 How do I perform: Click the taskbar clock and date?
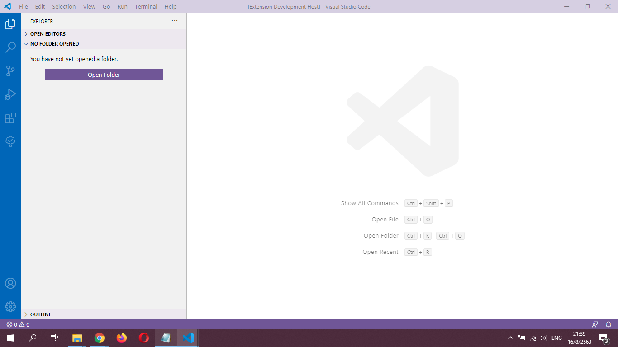point(580,338)
